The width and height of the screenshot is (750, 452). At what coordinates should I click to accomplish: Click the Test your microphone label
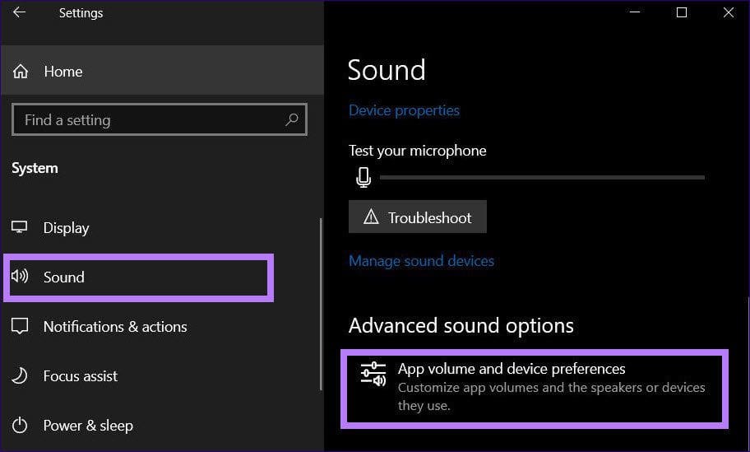(417, 151)
